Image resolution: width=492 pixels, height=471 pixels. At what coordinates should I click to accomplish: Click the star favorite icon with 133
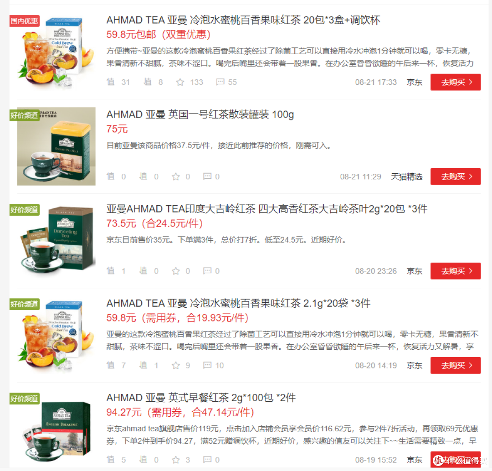180,82
